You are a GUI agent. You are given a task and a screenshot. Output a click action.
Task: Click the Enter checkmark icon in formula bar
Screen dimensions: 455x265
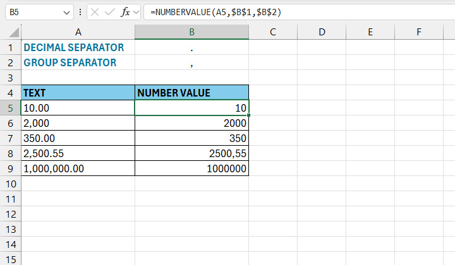[x=110, y=12]
